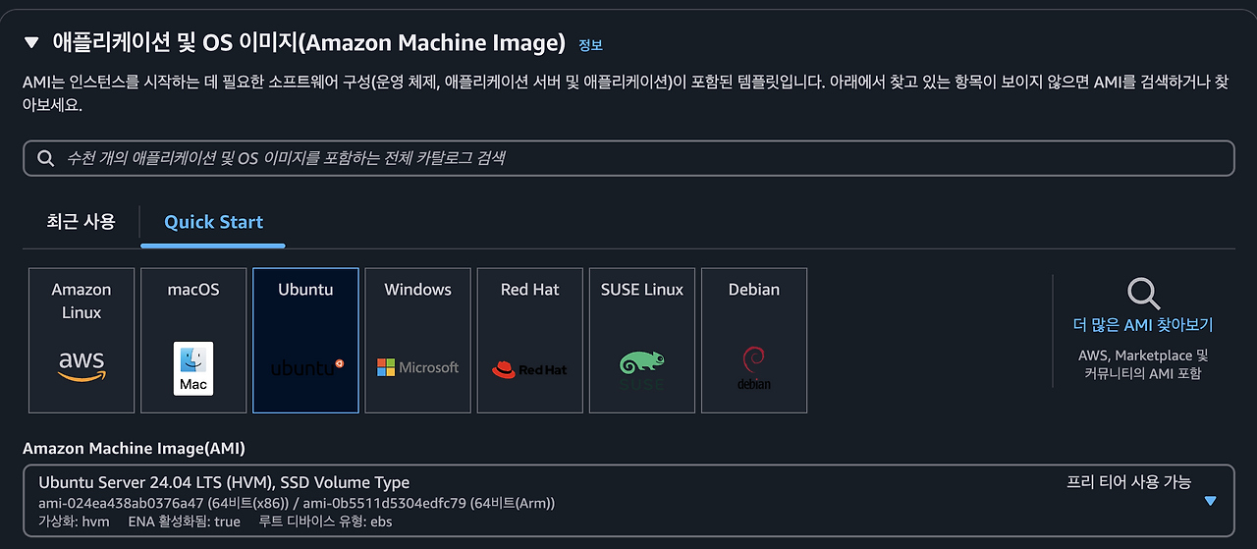The image size is (1257, 549).
Task: Select the Red Hat AMI tile
Action: tap(529, 340)
